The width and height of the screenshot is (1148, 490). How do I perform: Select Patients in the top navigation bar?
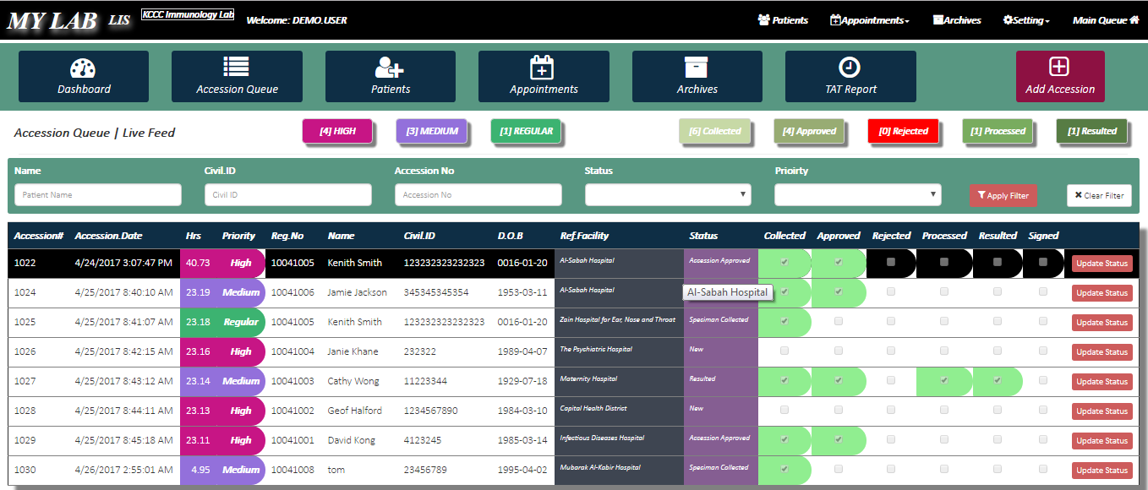783,20
